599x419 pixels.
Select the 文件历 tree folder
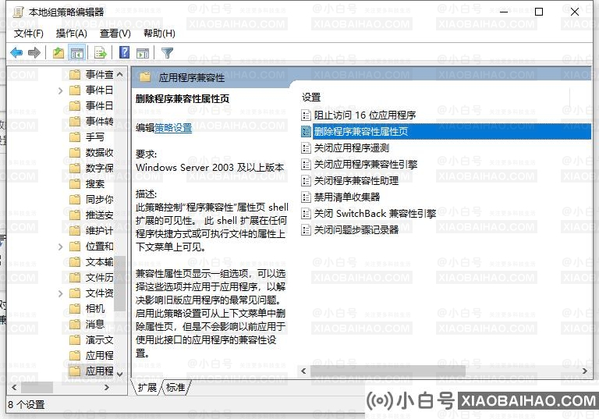click(99, 278)
